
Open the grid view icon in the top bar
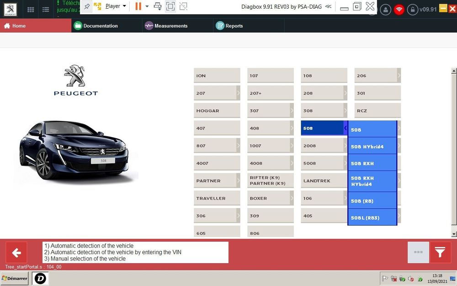click(x=31, y=10)
